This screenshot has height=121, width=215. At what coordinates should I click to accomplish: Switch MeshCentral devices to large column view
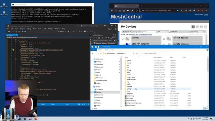point(193,27)
